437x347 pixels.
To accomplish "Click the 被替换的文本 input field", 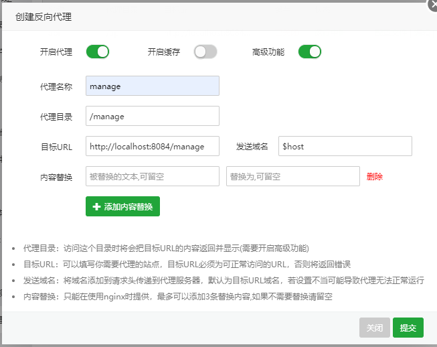I will (x=153, y=176).
